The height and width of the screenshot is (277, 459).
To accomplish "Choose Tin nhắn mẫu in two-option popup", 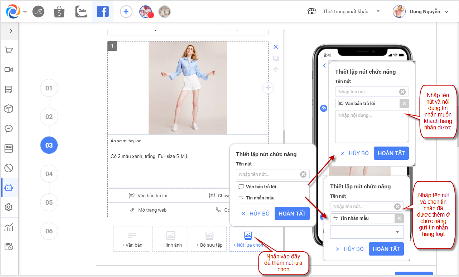I will pyautogui.click(x=272, y=198).
